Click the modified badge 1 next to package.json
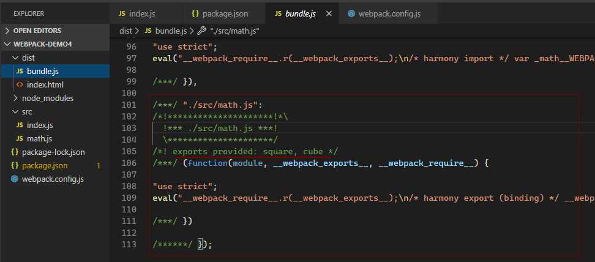 [x=99, y=166]
